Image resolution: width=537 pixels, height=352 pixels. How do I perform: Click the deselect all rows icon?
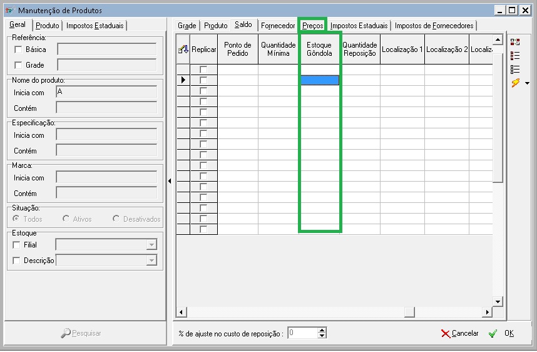pos(514,70)
